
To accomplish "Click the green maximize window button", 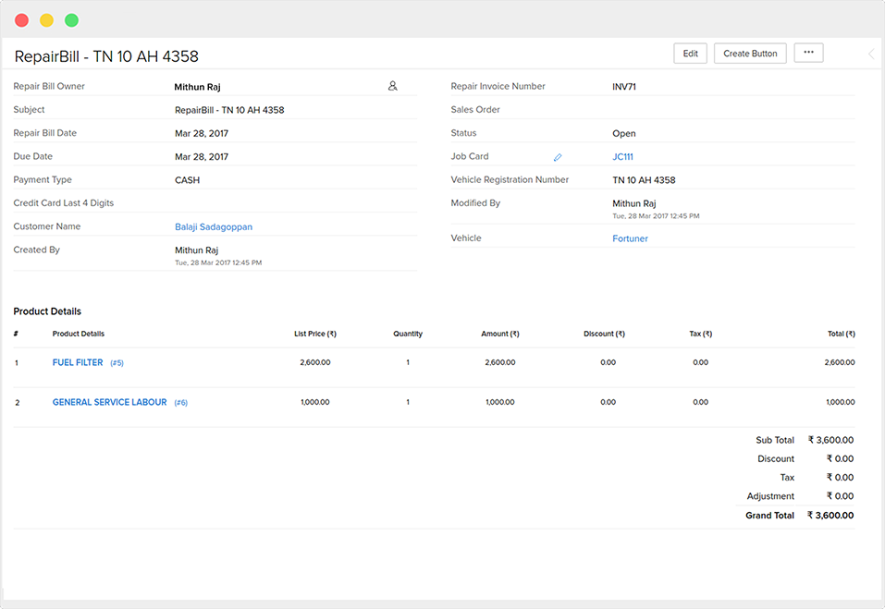I will [x=71, y=19].
